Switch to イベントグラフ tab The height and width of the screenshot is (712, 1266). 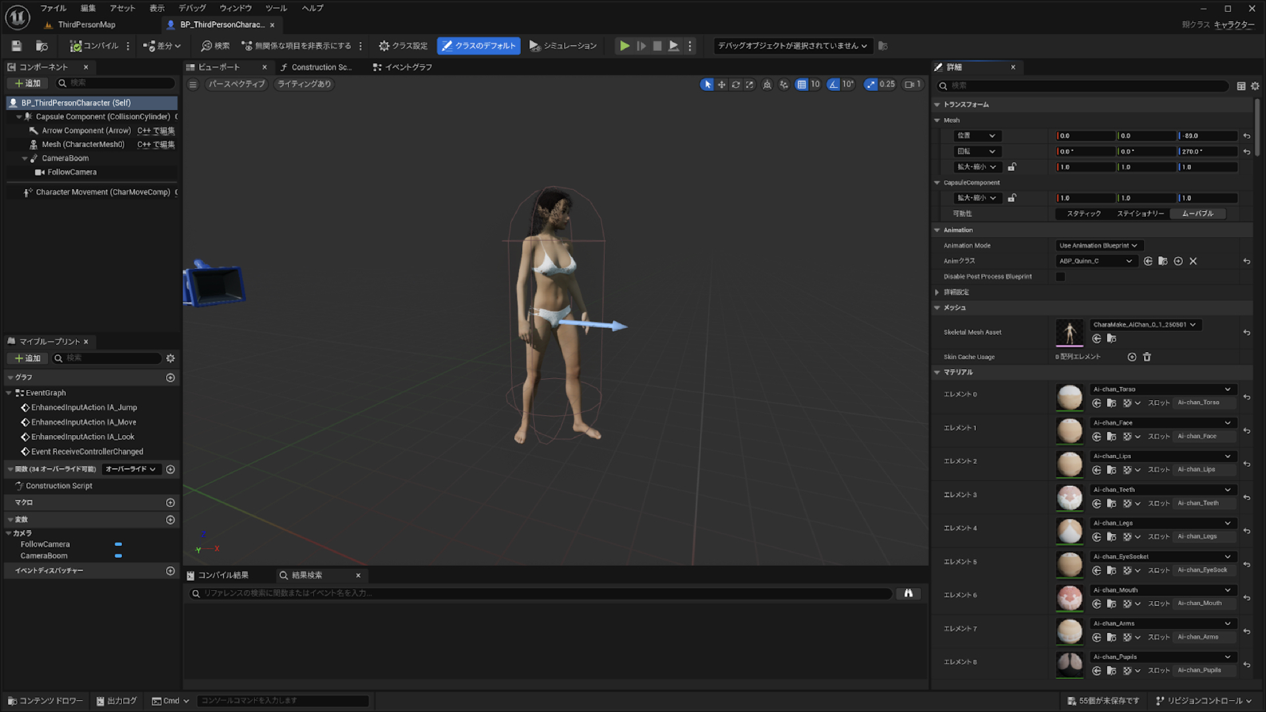coord(402,67)
